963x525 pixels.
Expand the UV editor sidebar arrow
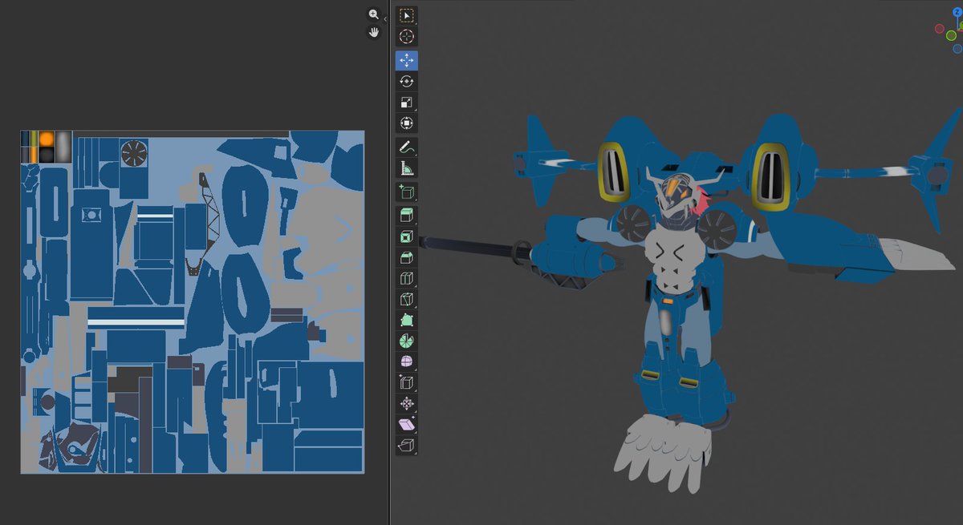coord(386,18)
